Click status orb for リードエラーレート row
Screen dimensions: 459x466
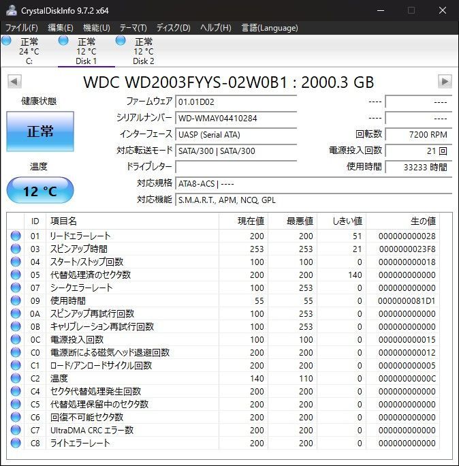point(16,236)
